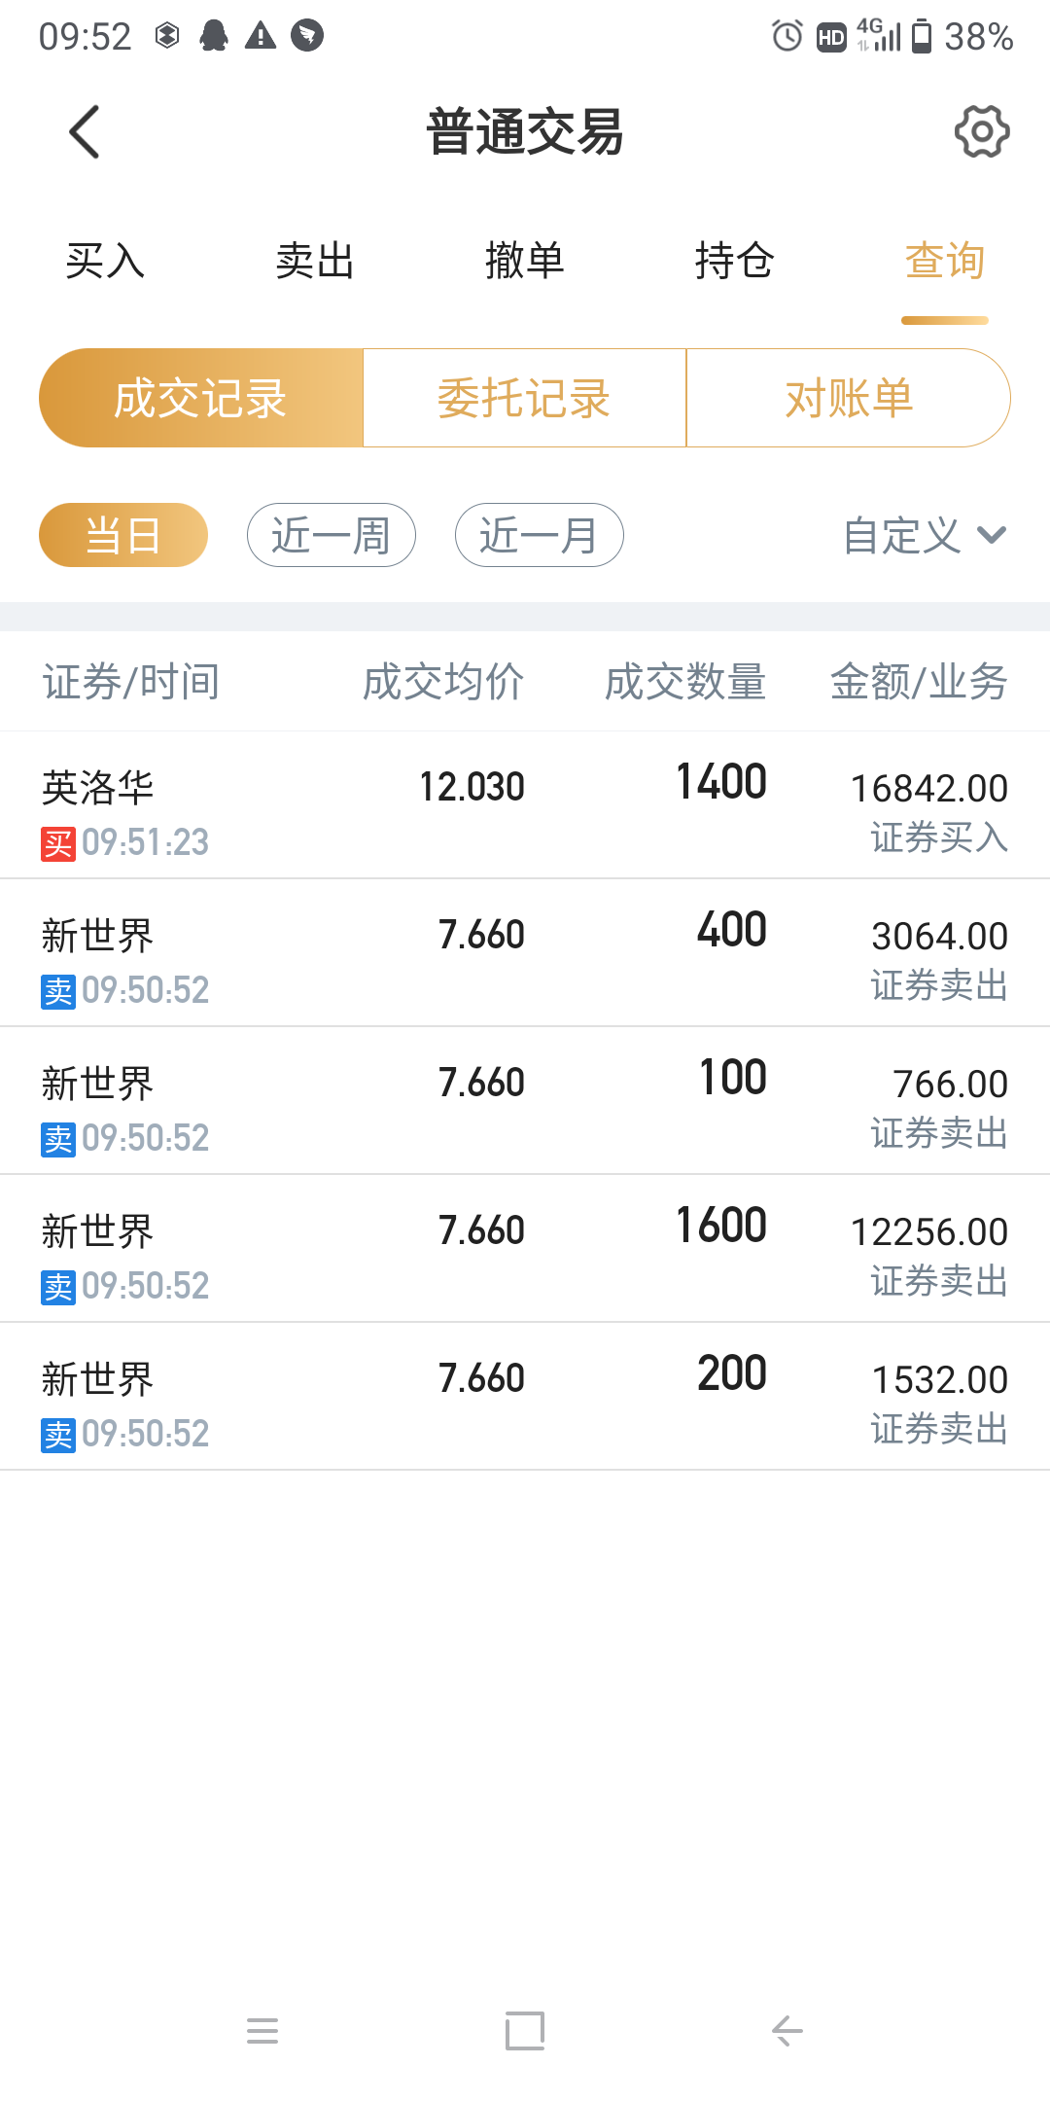Image resolution: width=1050 pixels, height=2101 pixels.
Task: Show the 委托记录 list
Action: tap(524, 398)
